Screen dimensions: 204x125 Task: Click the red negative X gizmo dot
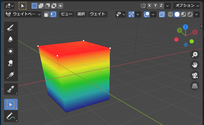coord(176,40)
